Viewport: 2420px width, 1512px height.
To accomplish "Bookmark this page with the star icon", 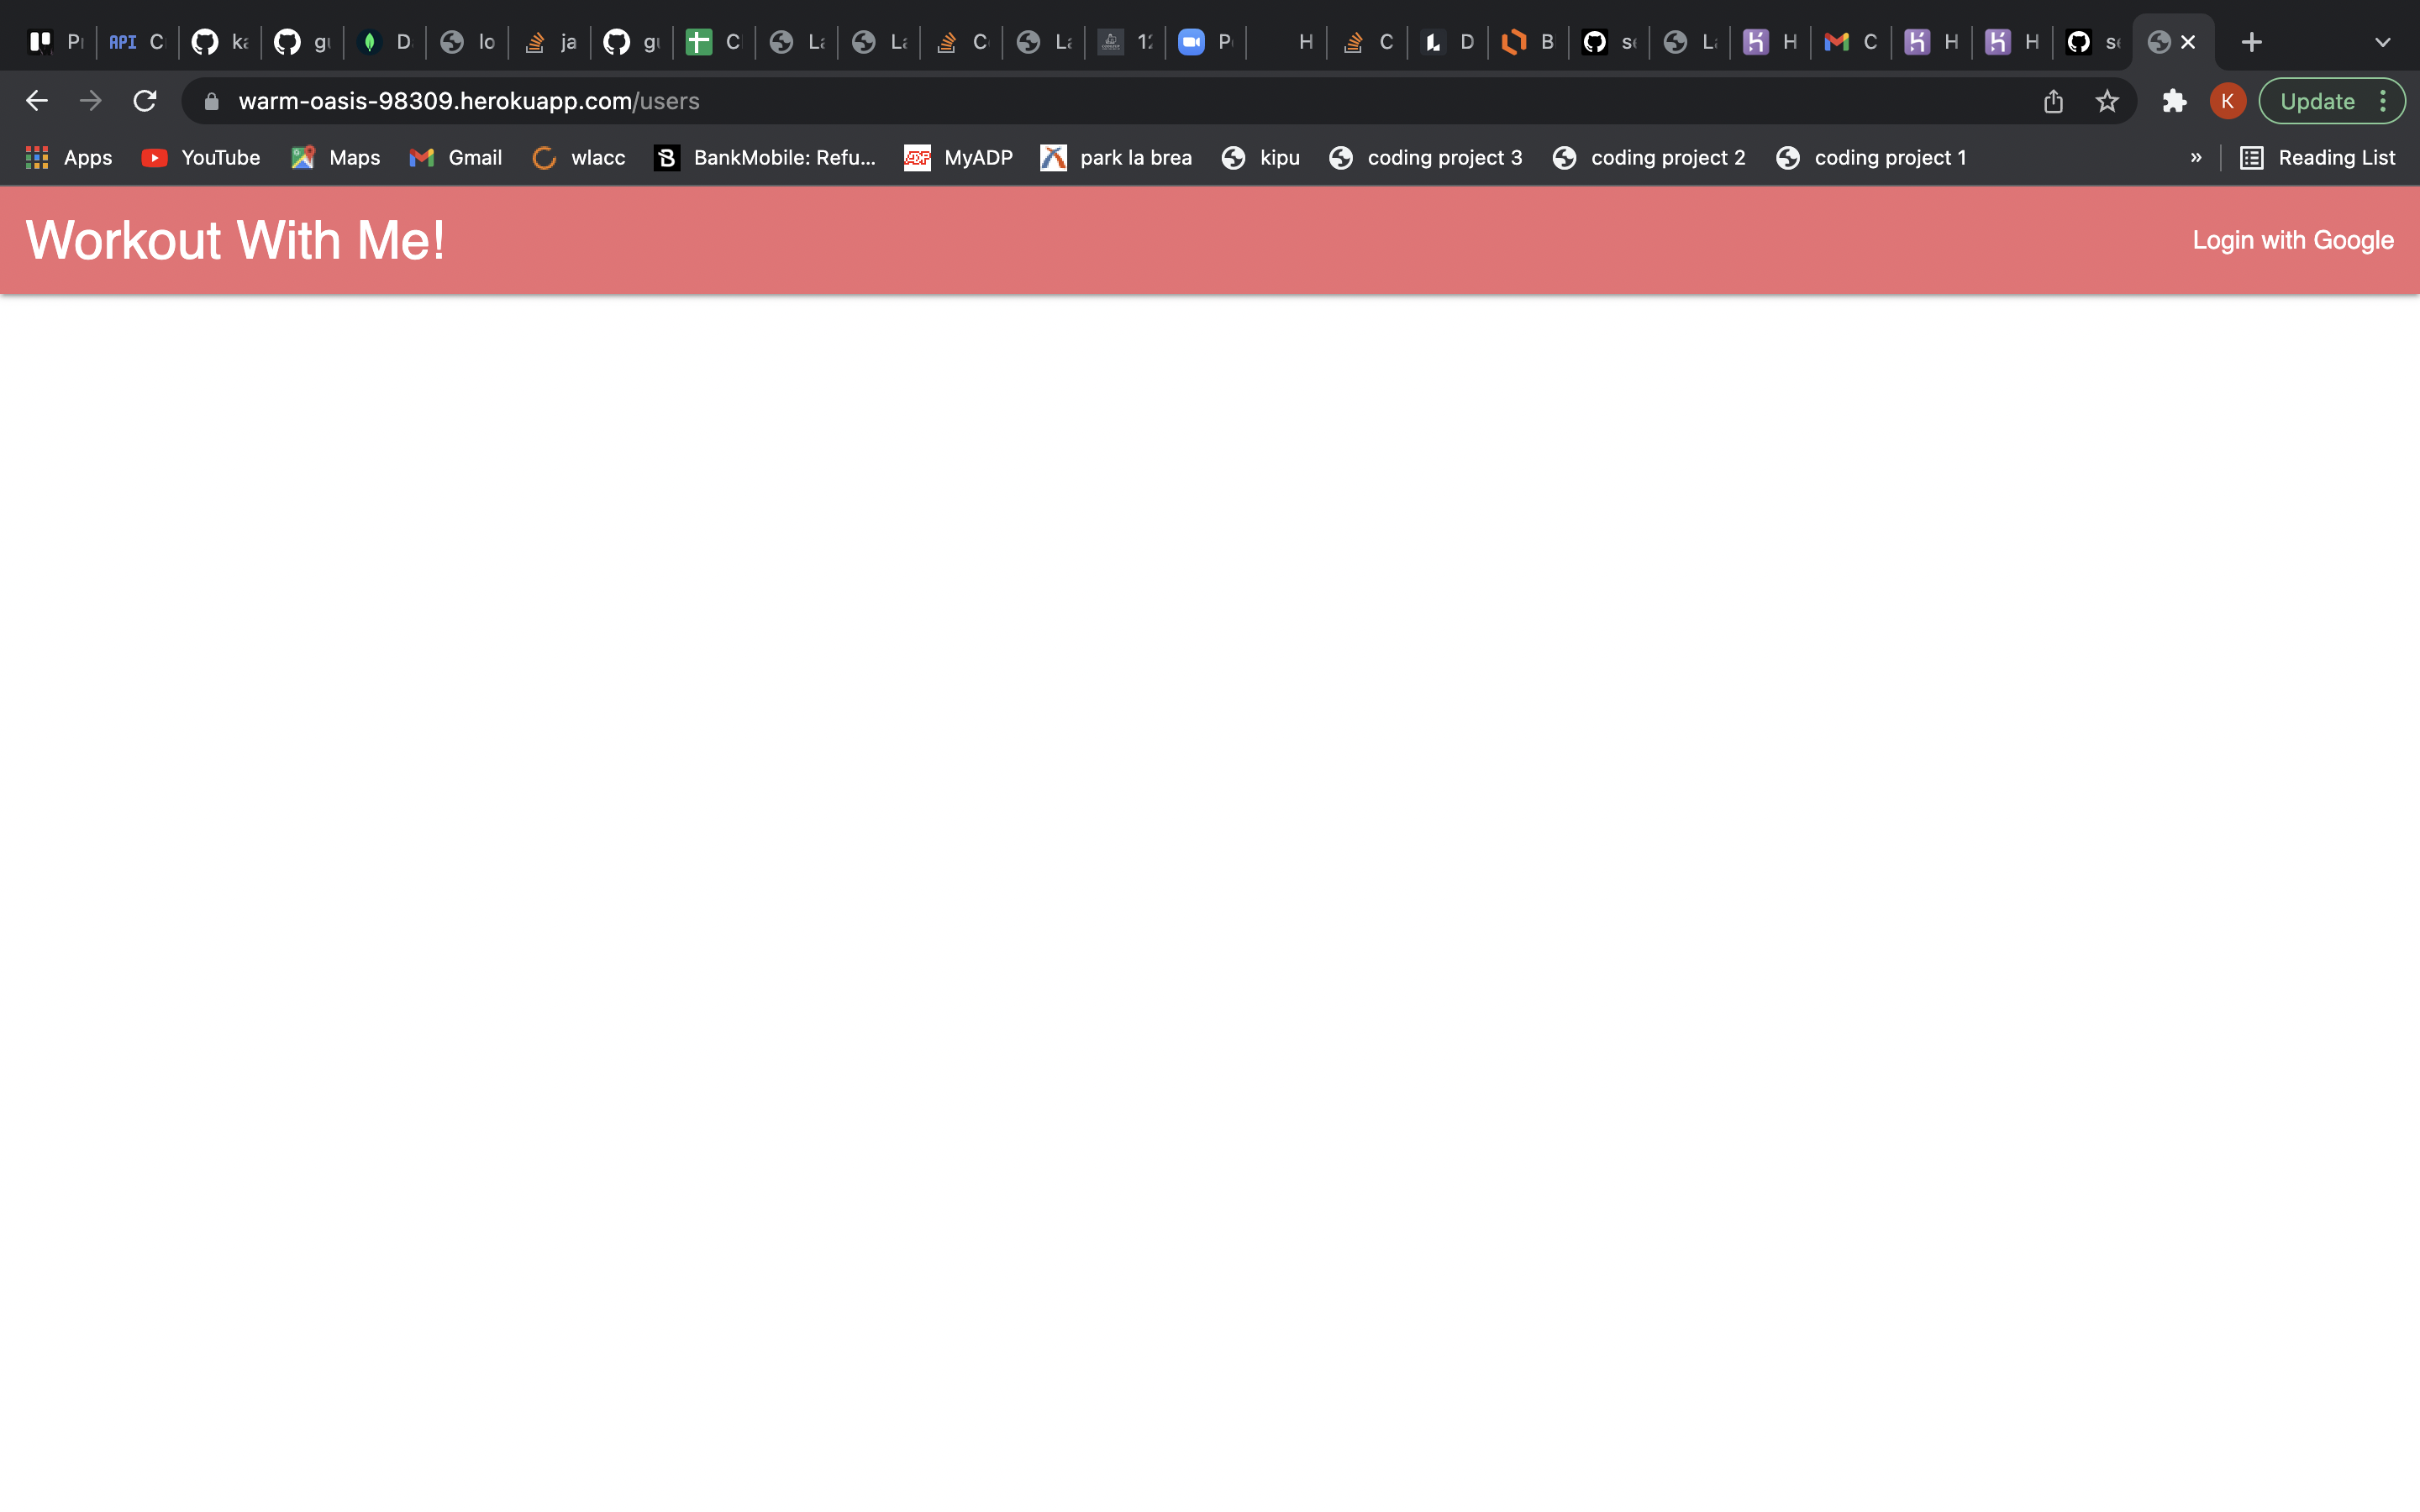I will pos(2106,100).
